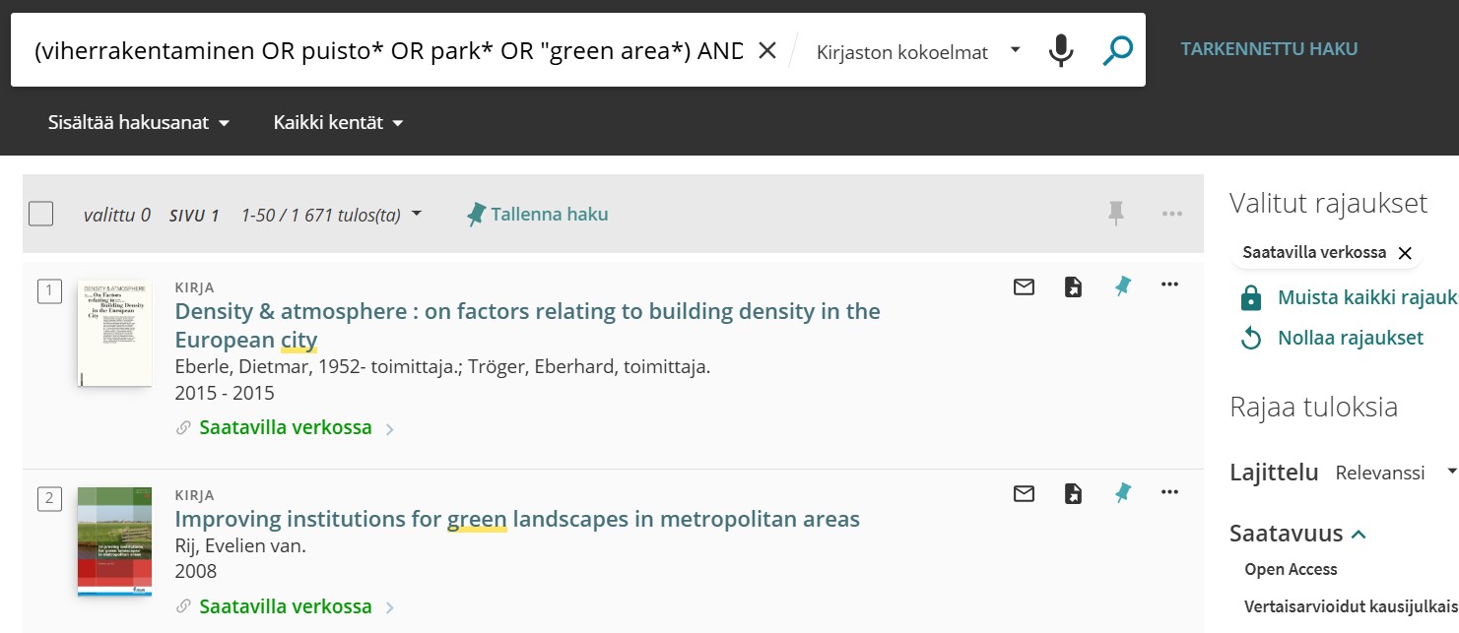The image size is (1459, 633).
Task: Open the Sisältää hakusanat dropdown
Action: [138, 123]
